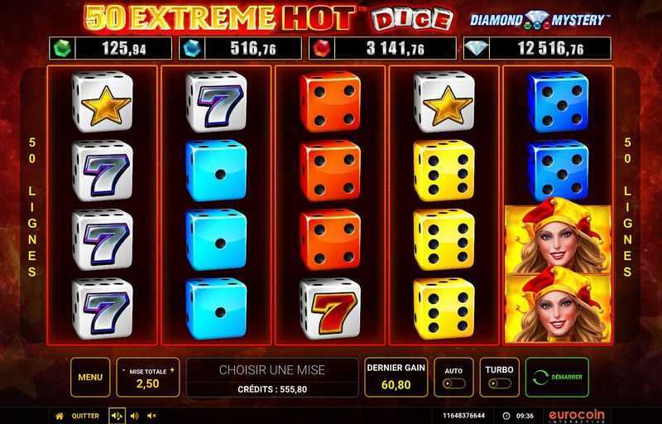Click the home icon beside Quitter

60,416
